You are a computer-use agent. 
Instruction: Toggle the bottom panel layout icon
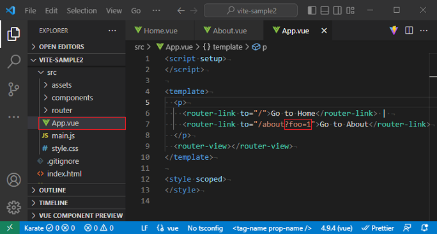pos(325,11)
